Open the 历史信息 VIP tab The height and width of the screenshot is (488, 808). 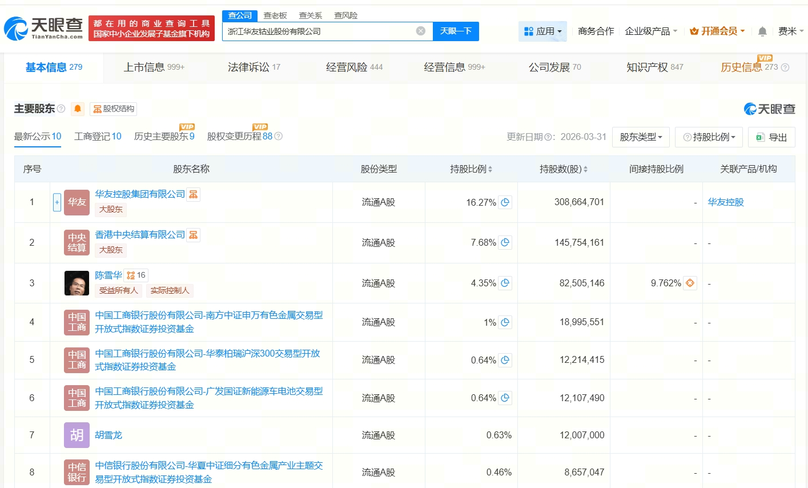coord(749,67)
